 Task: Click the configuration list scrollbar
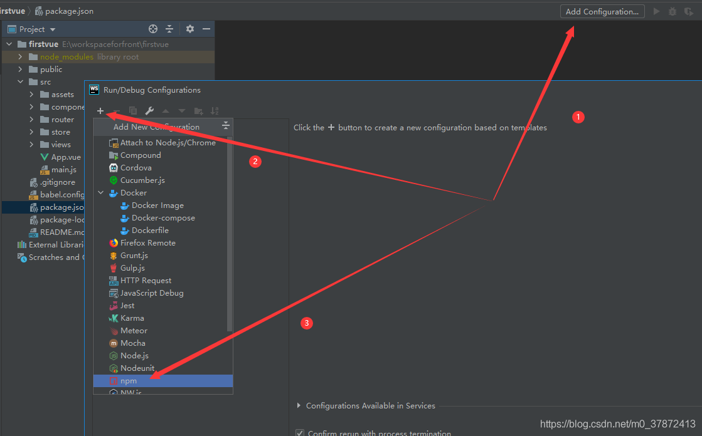click(x=230, y=234)
